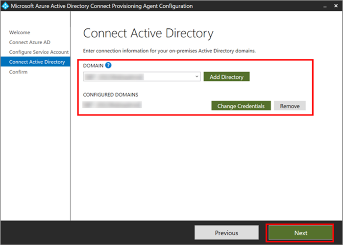Click the Change Credentials button
This screenshot has height=245, width=343.
coord(241,106)
